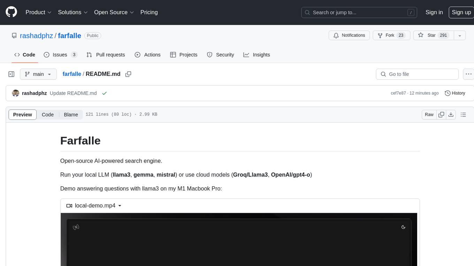This screenshot has height=266, width=474.
Task: Switch to the Blame view
Action: (x=71, y=115)
